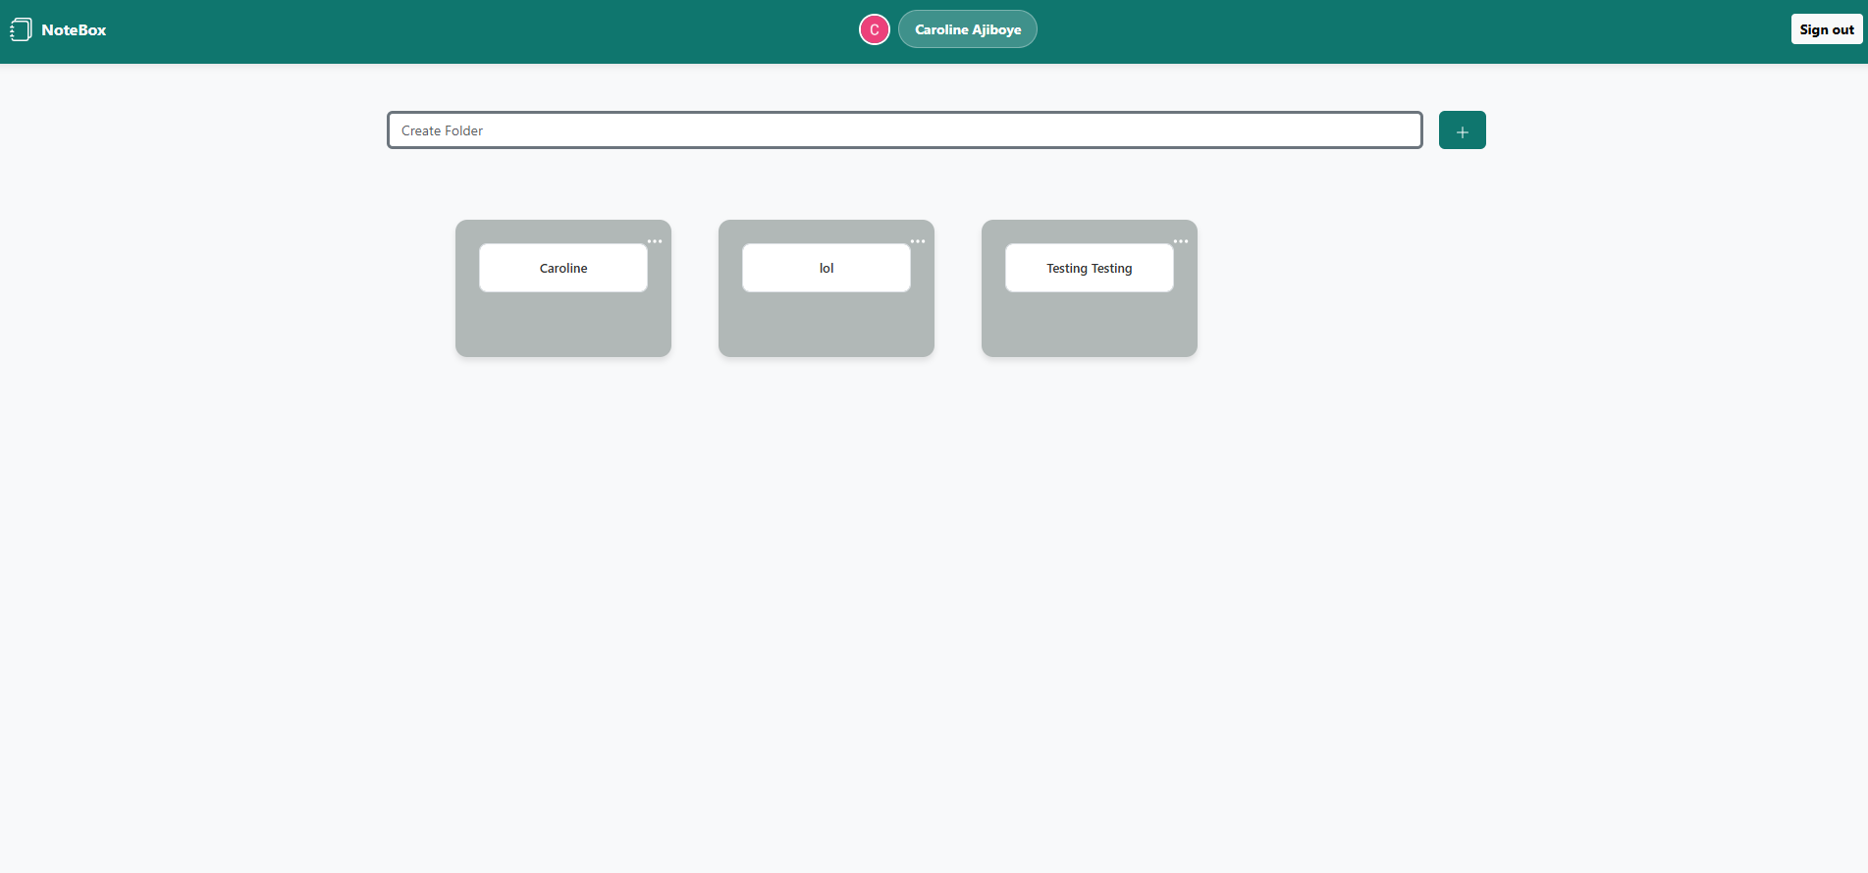
Task: Open three-dot menu on Caroline folder
Action: (655, 241)
